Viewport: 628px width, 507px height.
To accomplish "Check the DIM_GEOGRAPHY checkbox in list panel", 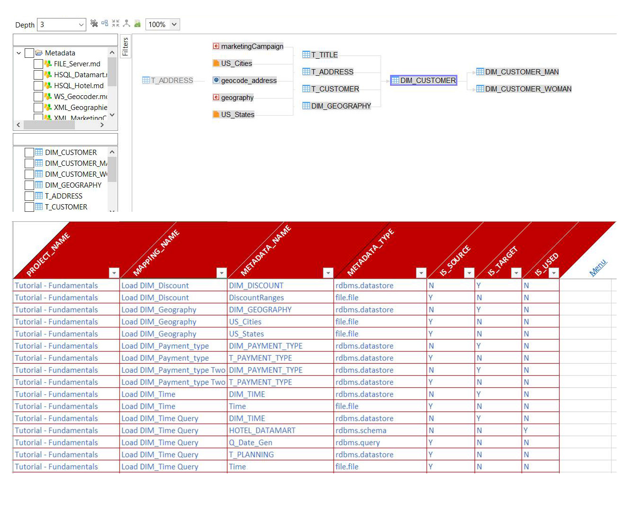I will [29, 185].
